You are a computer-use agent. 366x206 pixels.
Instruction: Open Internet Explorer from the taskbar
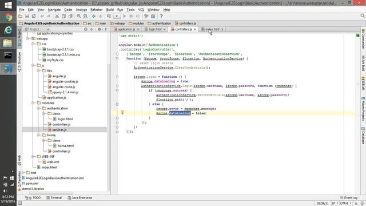pos(8,30)
